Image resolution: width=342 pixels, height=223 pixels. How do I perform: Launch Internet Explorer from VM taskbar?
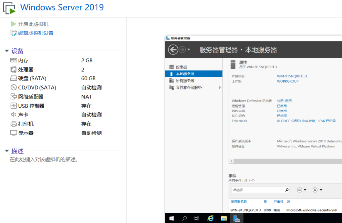tap(210, 218)
